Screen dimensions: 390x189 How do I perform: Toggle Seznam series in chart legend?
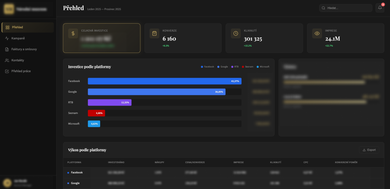tap(249, 67)
